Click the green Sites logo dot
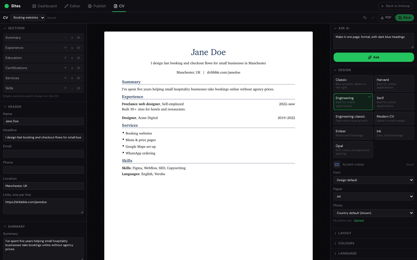Screen dimensions: 417x260 [x=7, y=6]
